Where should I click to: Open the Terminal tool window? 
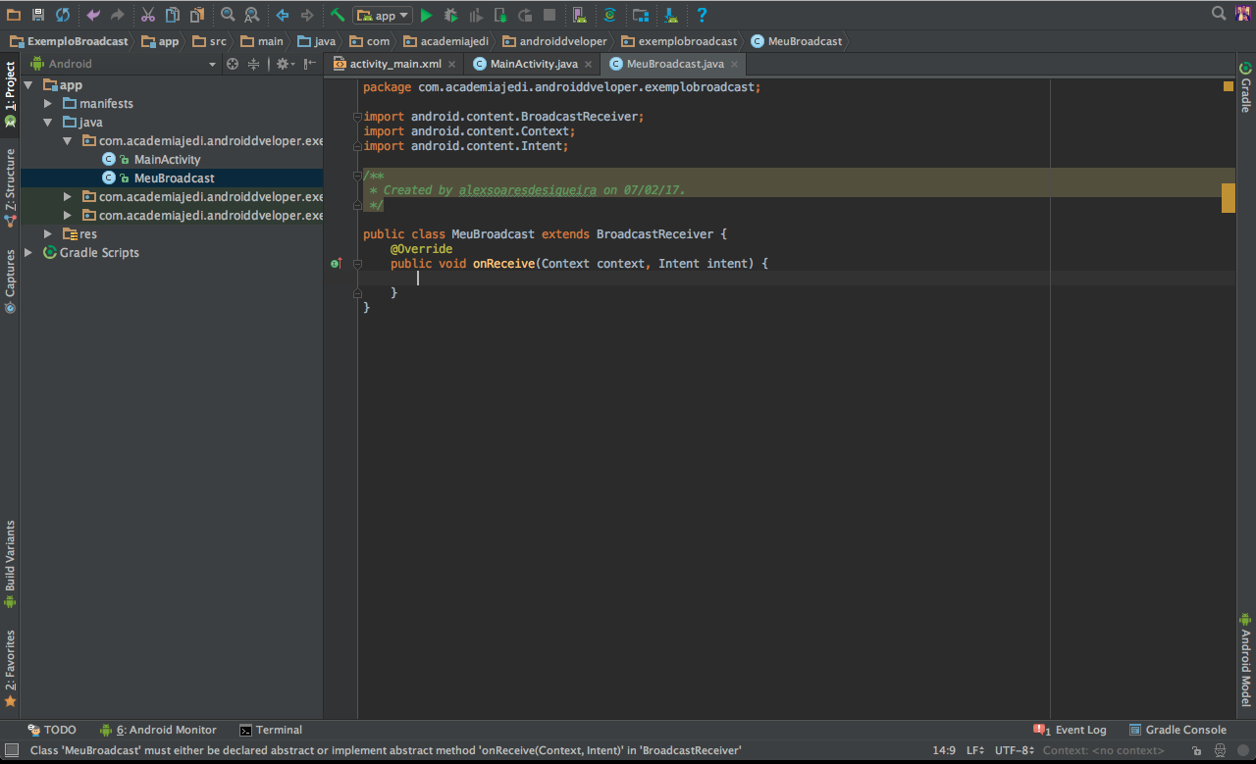coord(271,730)
